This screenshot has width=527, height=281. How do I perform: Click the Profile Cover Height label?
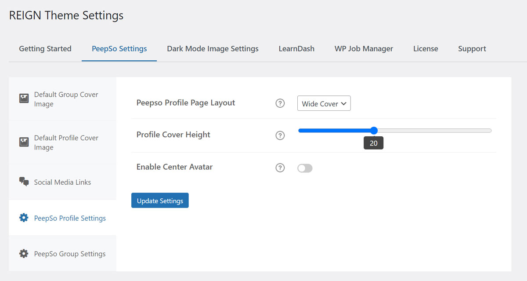tap(173, 135)
